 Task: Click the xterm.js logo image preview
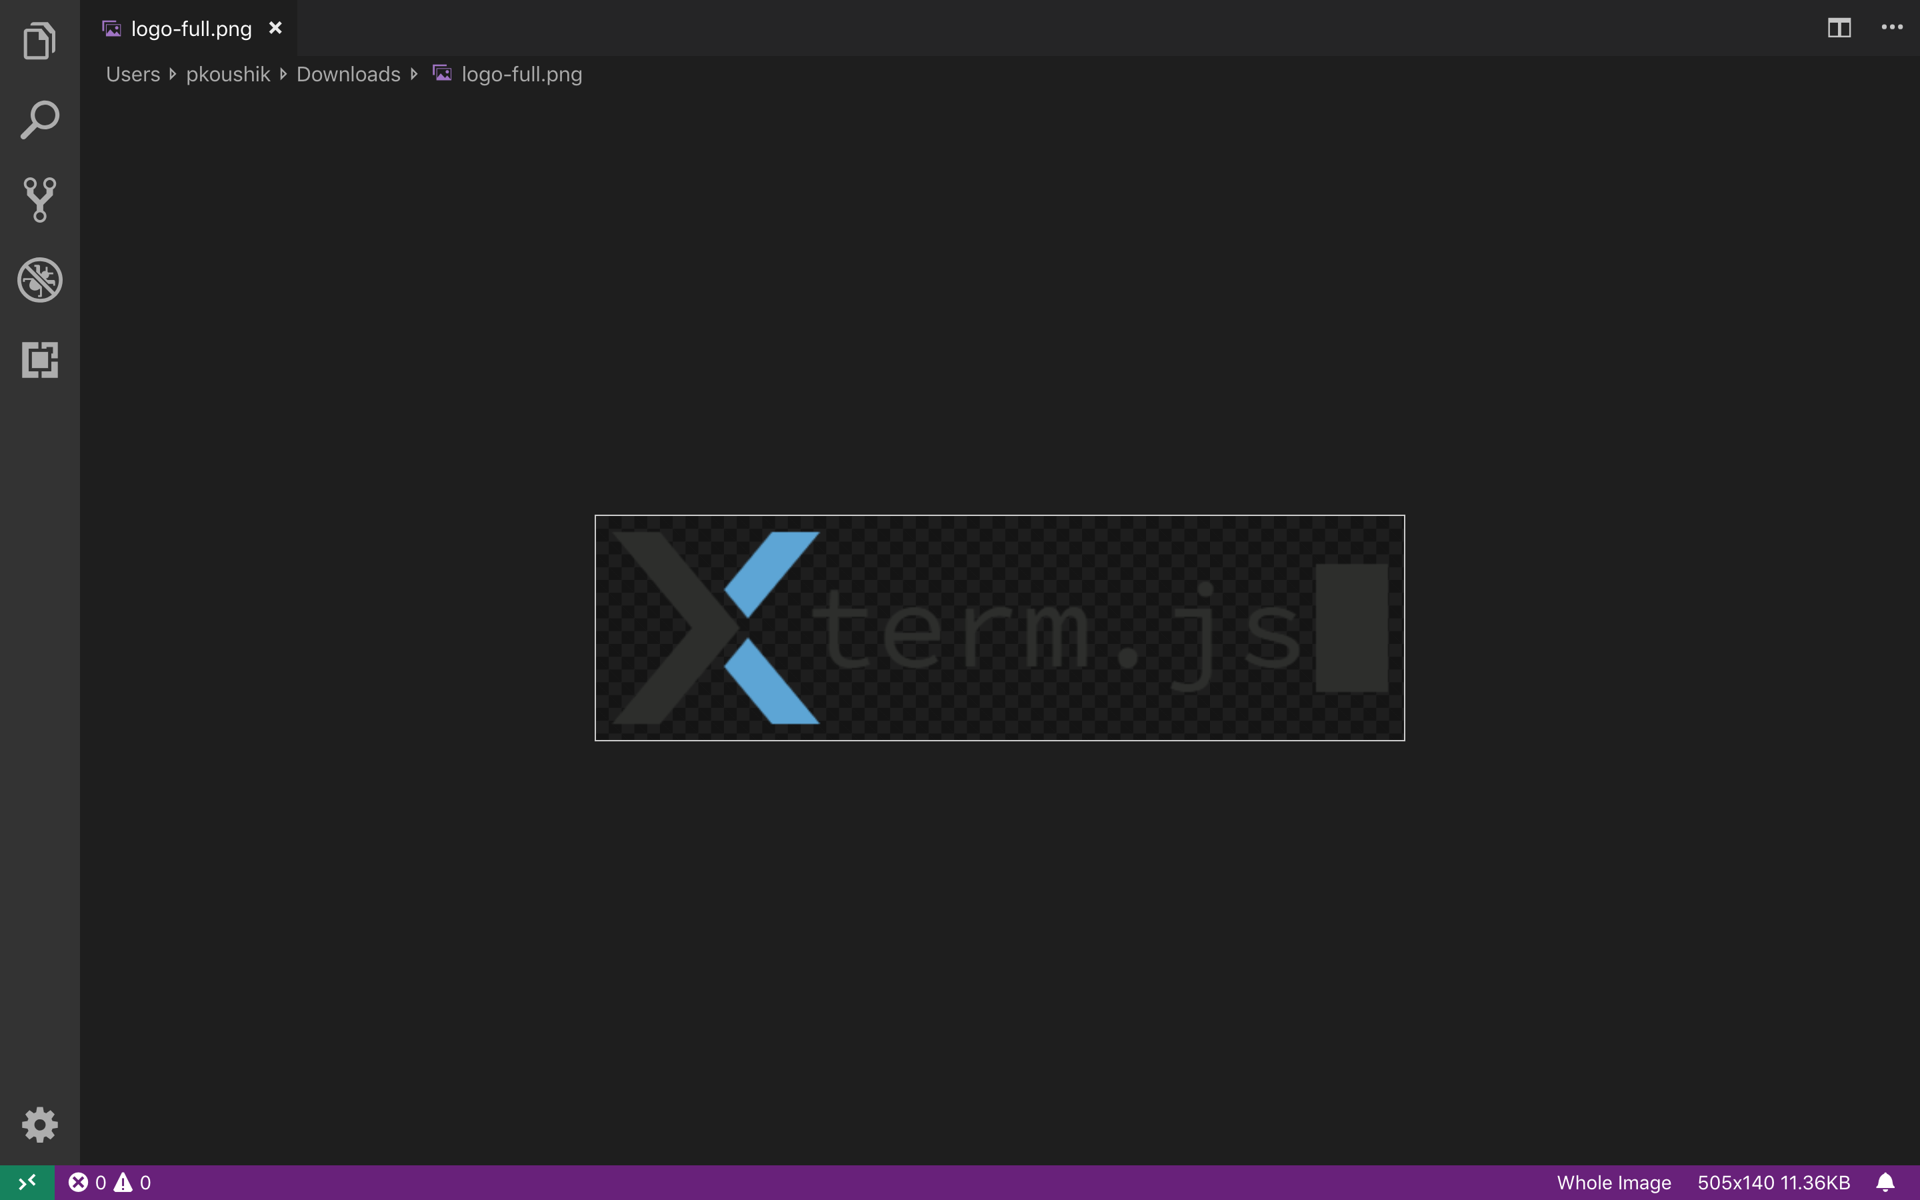click(x=1000, y=628)
